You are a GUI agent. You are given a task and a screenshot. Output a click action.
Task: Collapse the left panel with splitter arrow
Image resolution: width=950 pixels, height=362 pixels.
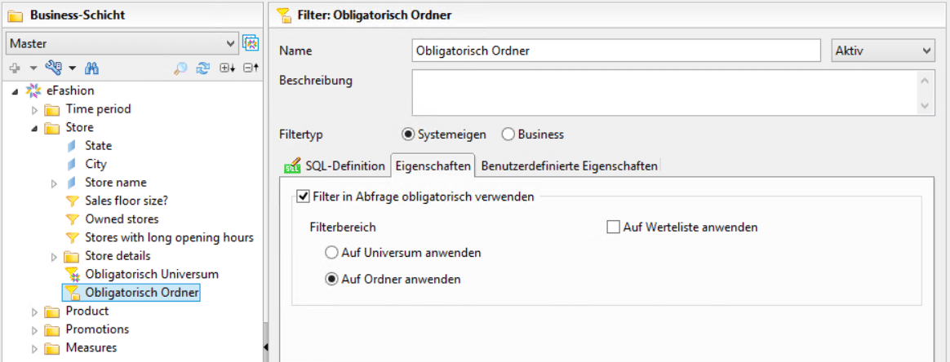point(265,347)
